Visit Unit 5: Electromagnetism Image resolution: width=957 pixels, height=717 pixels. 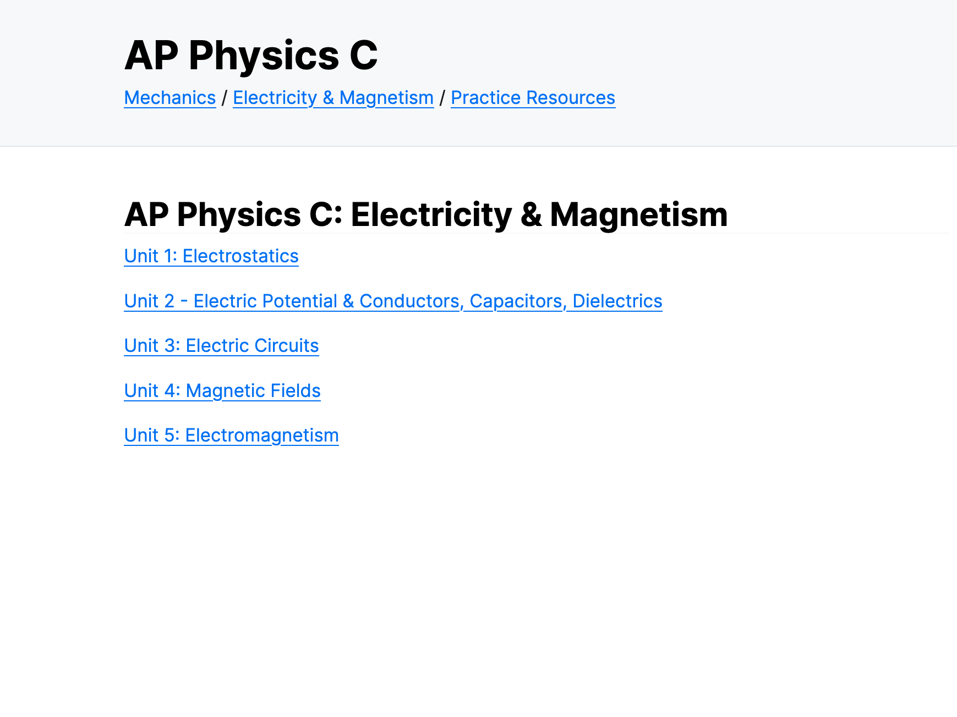(x=231, y=435)
